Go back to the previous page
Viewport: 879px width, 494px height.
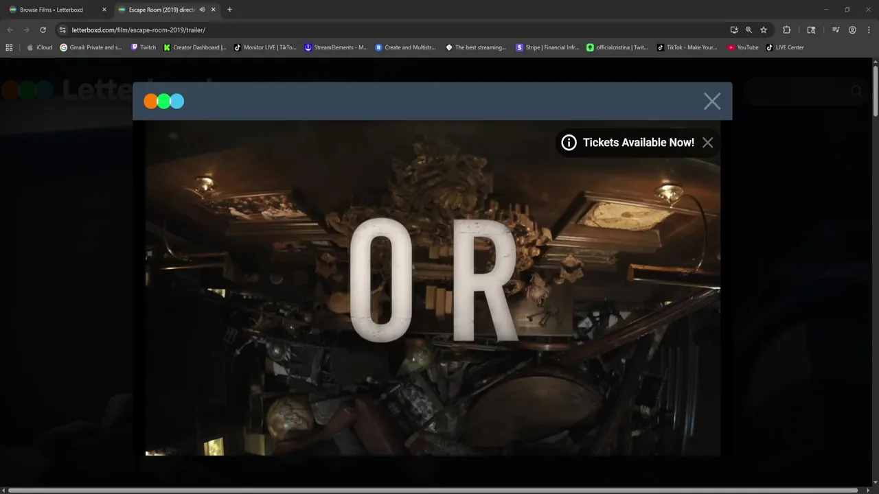(10, 30)
